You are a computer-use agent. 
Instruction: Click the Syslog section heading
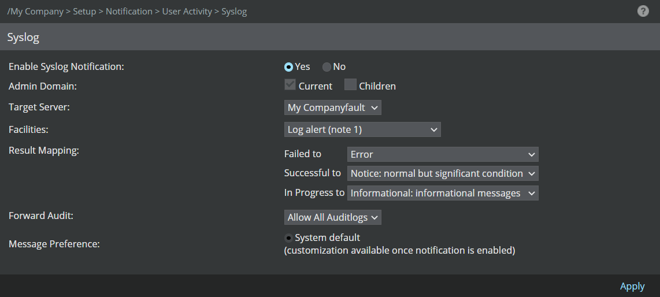coord(23,37)
